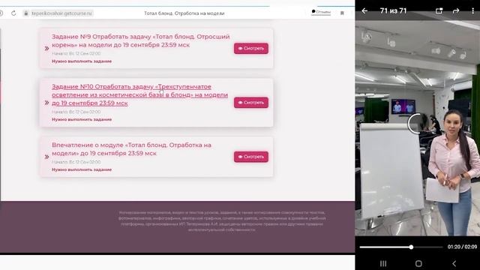Click the double-chevron icon beside Впечатление о модуле

click(46, 157)
